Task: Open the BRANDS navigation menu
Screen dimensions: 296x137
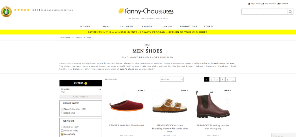Action: tap(147, 26)
